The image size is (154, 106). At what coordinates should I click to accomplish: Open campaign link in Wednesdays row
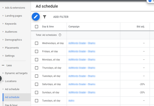[82, 43]
